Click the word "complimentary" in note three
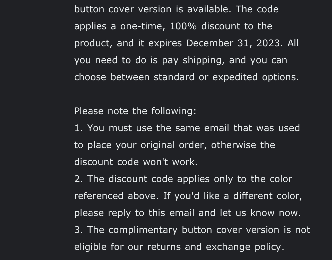 point(143,230)
